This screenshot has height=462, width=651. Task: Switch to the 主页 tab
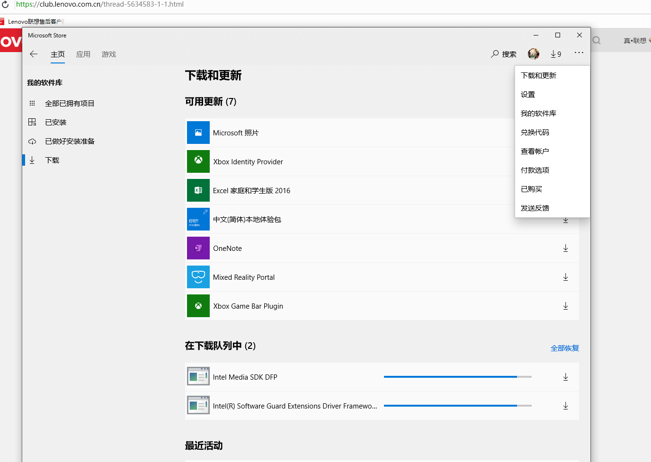point(58,54)
